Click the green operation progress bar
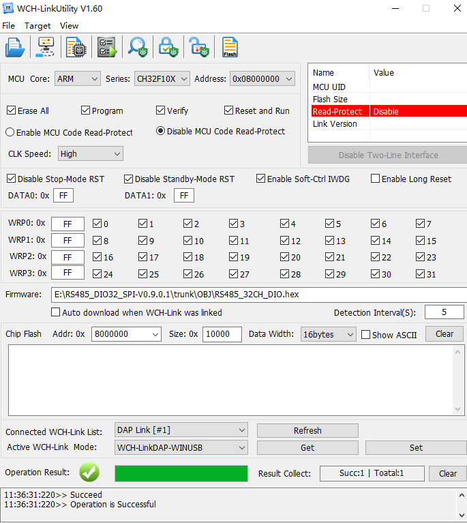This screenshot has width=467, height=523. tap(181, 473)
